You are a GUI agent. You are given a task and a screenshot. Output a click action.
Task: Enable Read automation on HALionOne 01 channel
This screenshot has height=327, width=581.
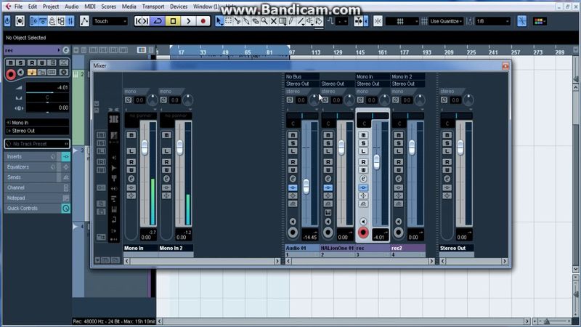pos(328,162)
